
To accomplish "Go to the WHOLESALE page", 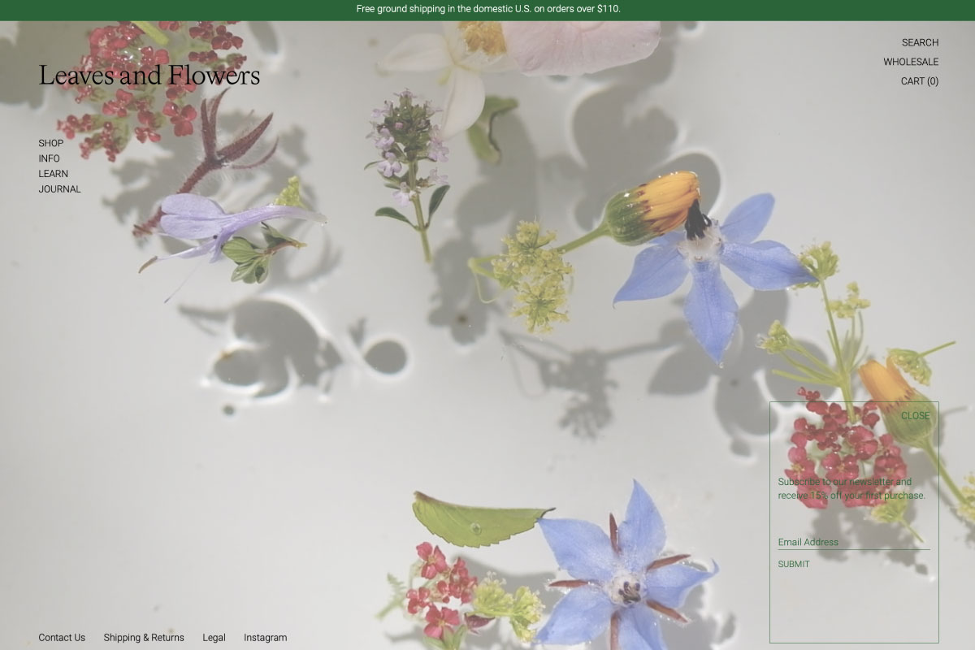I will point(911,62).
